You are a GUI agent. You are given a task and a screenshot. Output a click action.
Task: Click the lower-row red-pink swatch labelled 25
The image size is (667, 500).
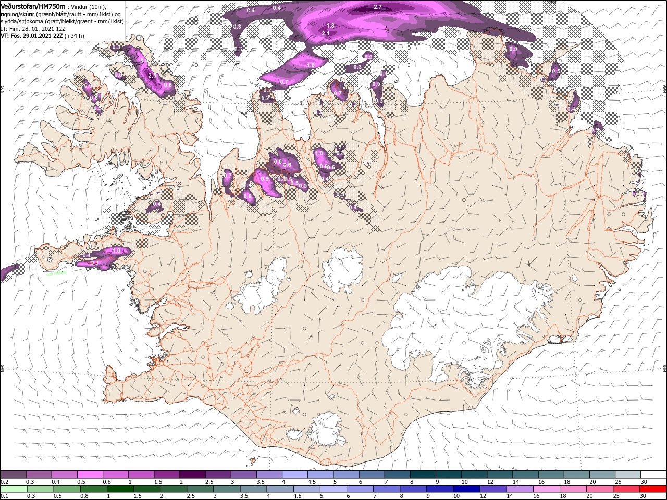tap(626, 489)
